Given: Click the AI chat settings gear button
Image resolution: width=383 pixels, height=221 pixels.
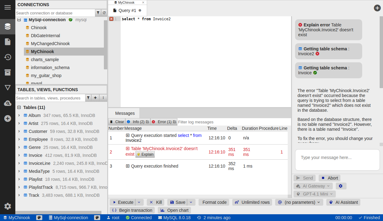Looking at the screenshot, I should coord(341,186).
